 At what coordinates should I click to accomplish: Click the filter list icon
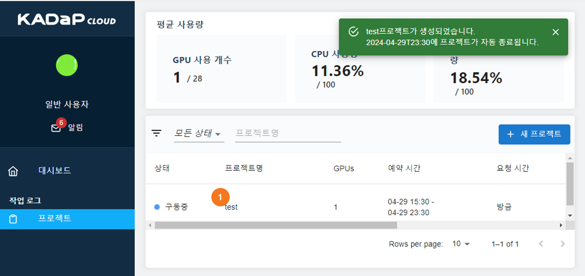click(x=156, y=133)
